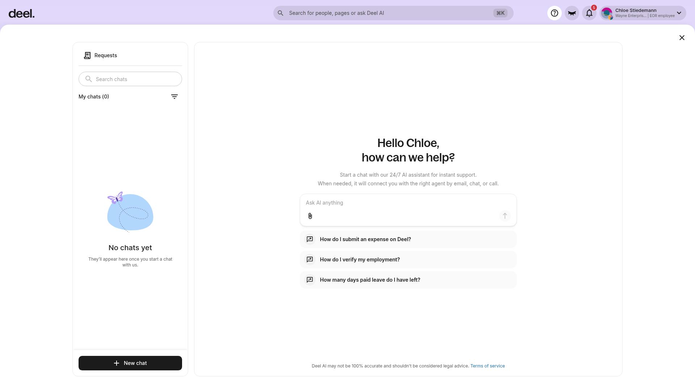The width and height of the screenshot is (695, 391).
Task: Open the Requests section
Action: 130,55
